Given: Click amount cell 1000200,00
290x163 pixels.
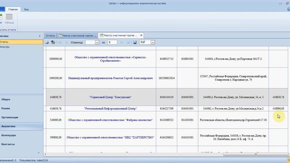Looking at the screenshot, I should point(56,78).
